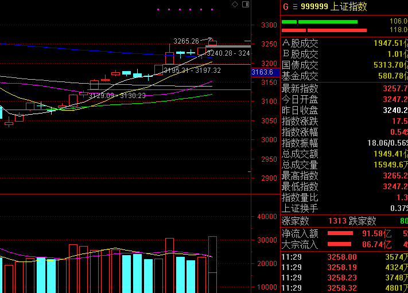Click the tallest red volume bar near 30000
The height and width of the screenshot is (293, 408).
click(170, 265)
